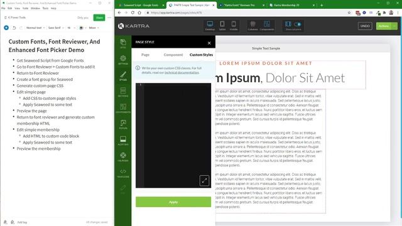Switch to the Component tab
This screenshot has width=402, height=226.
tap(173, 55)
